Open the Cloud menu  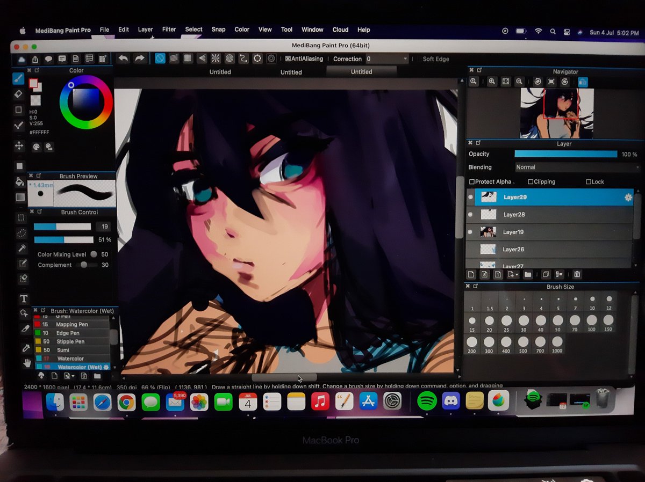point(340,30)
